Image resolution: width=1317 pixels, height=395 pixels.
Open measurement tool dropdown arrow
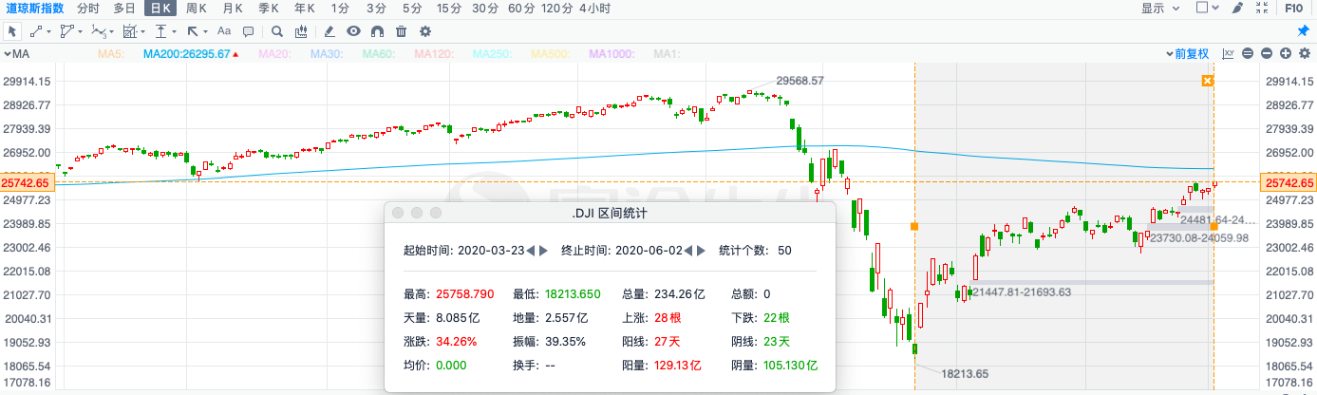(x=142, y=32)
